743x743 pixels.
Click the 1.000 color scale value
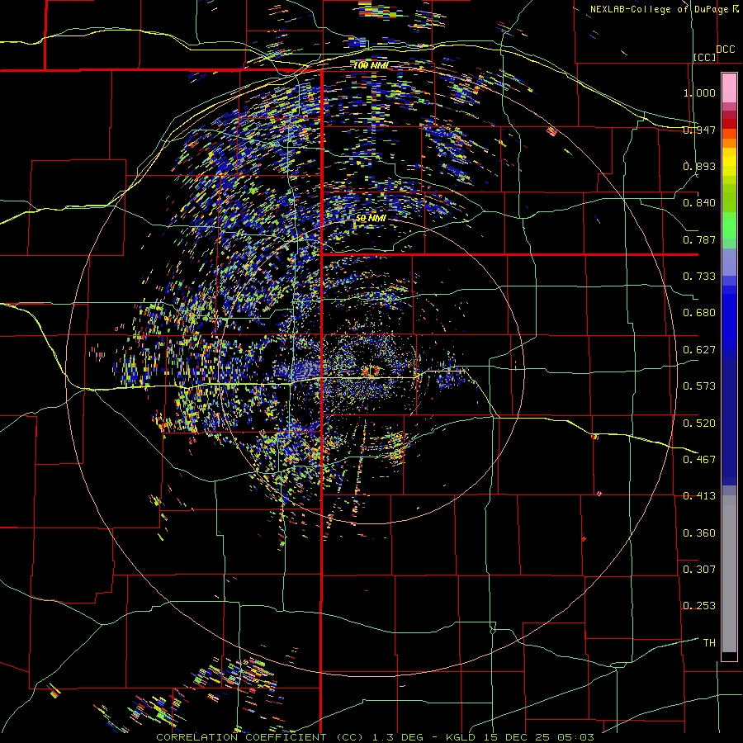pyautogui.click(x=699, y=92)
